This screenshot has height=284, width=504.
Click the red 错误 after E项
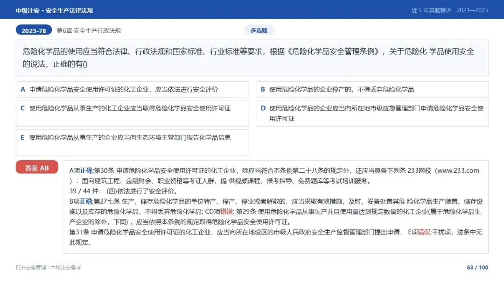pyautogui.click(x=424, y=232)
